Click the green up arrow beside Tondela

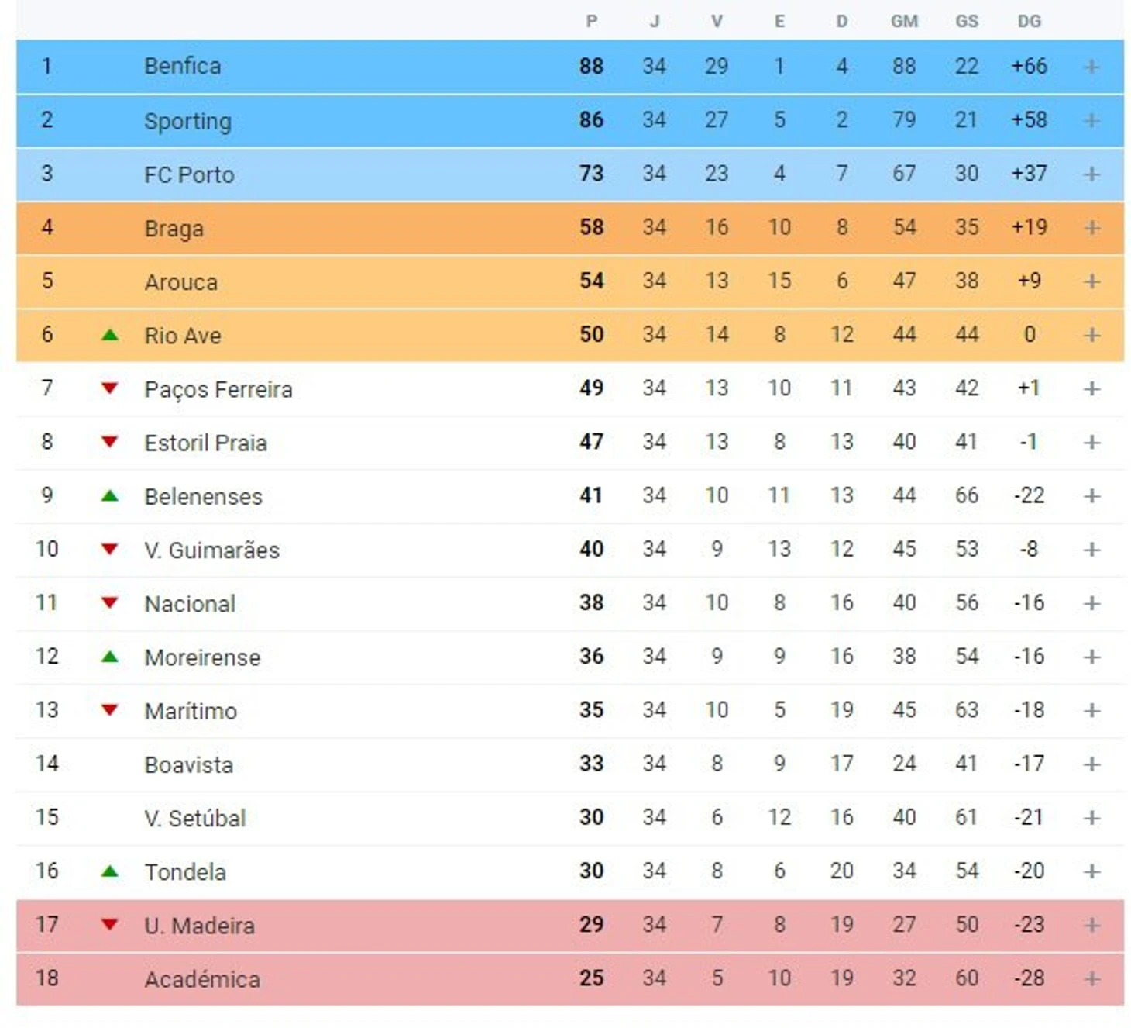[x=110, y=871]
